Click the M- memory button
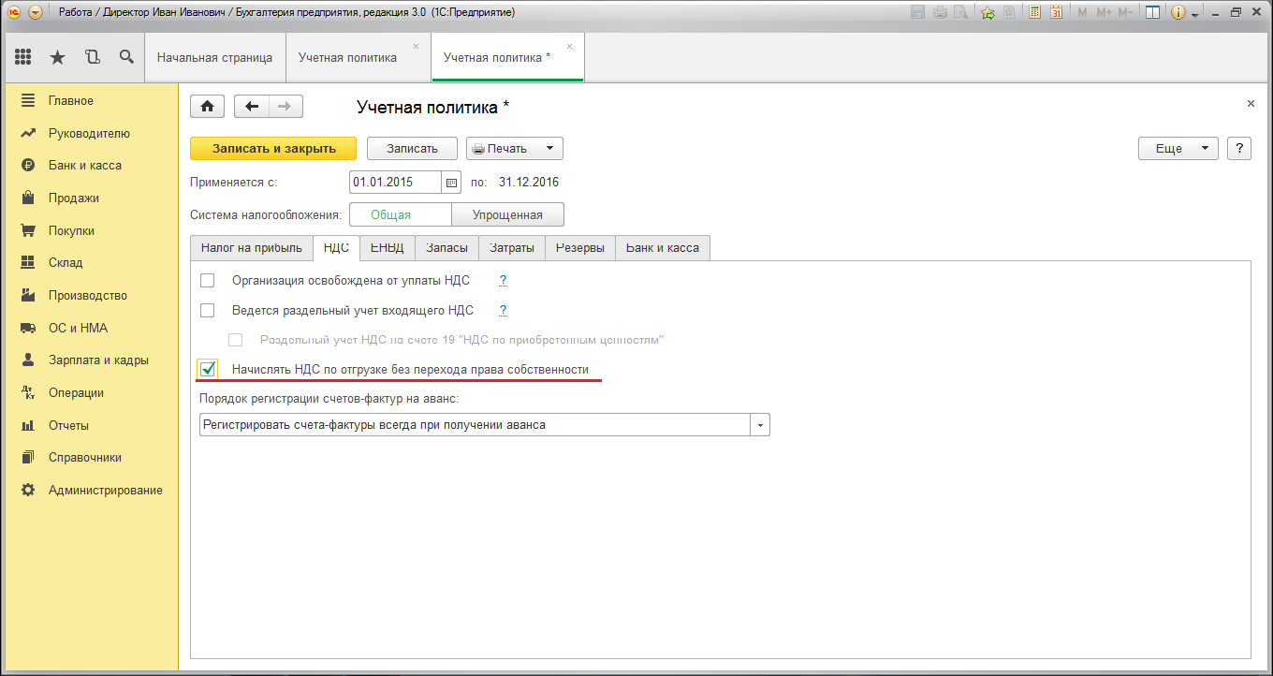The width and height of the screenshot is (1273, 676). (x=1125, y=13)
